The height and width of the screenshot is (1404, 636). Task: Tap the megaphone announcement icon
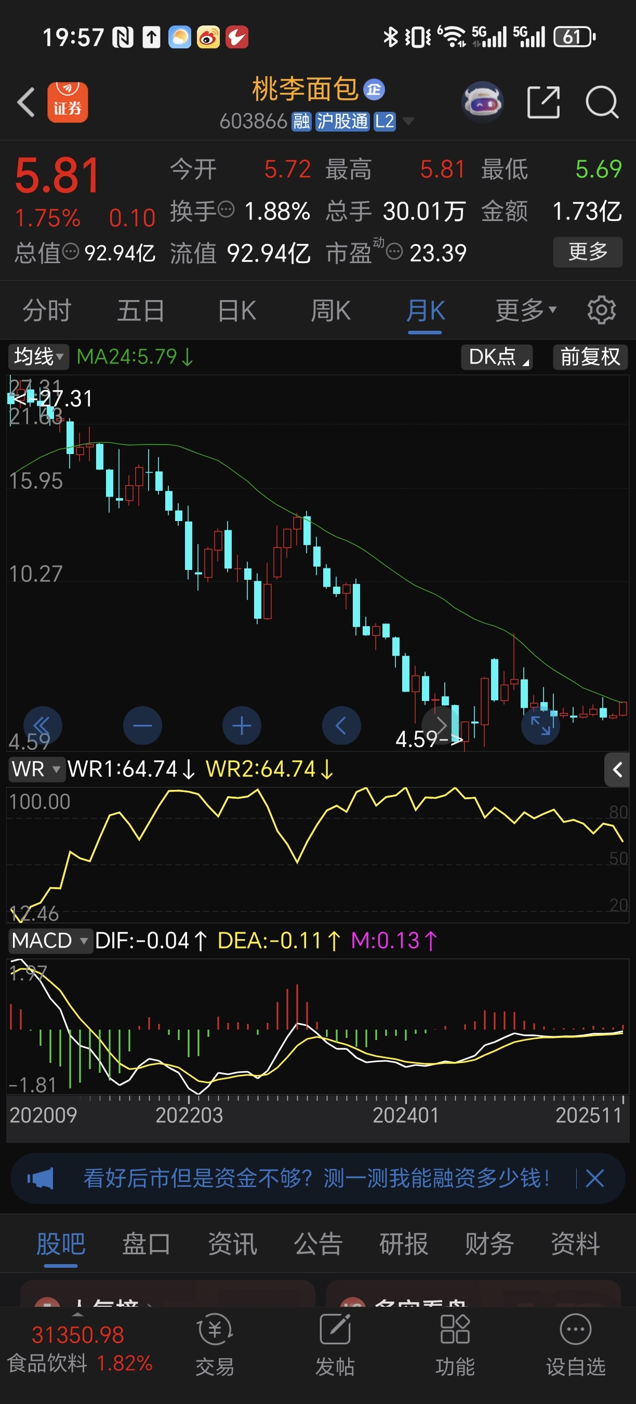(x=41, y=1178)
